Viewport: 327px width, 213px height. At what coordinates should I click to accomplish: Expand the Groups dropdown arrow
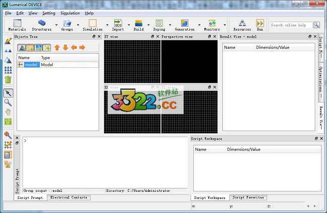(x=78, y=25)
